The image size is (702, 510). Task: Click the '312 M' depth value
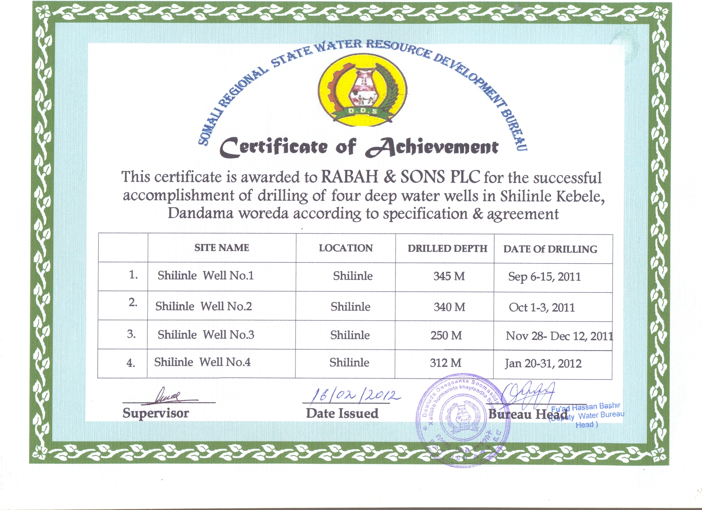click(x=445, y=362)
